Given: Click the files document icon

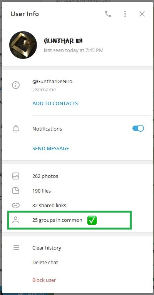Looking at the screenshot, I should click(16, 191).
